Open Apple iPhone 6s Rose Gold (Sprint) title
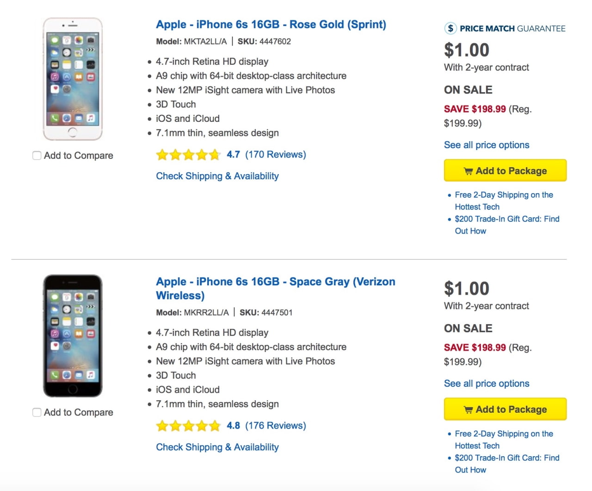Screen dimensions: 592x491 click(x=271, y=25)
